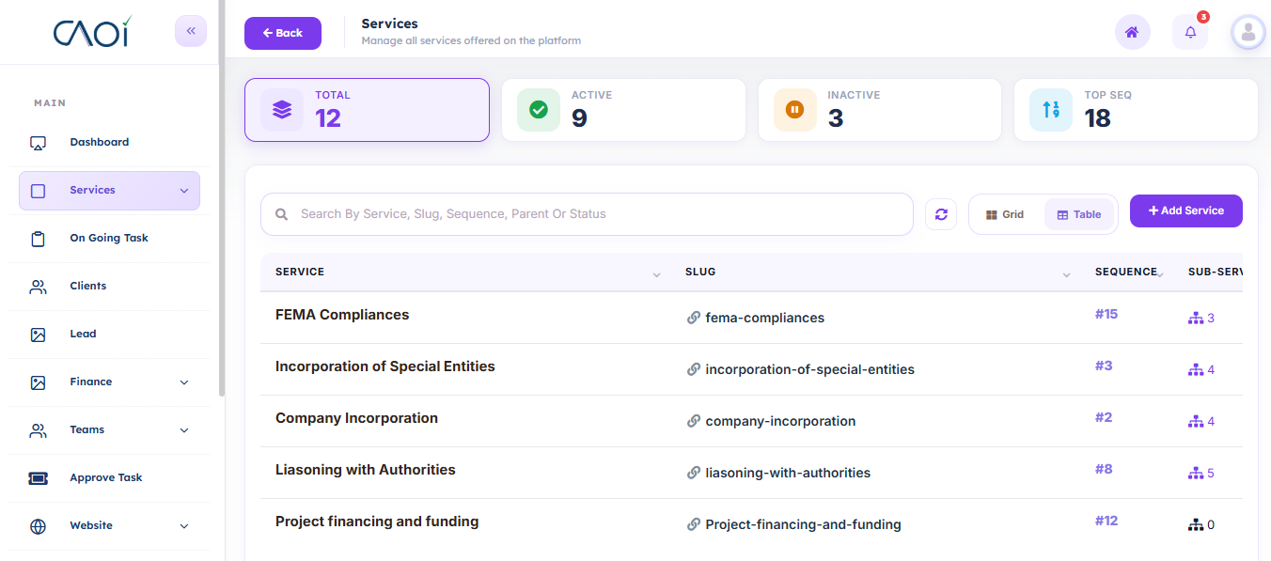Open the Sequence column sort arrow
Viewport: 1271px width, 561px height.
point(1161,273)
